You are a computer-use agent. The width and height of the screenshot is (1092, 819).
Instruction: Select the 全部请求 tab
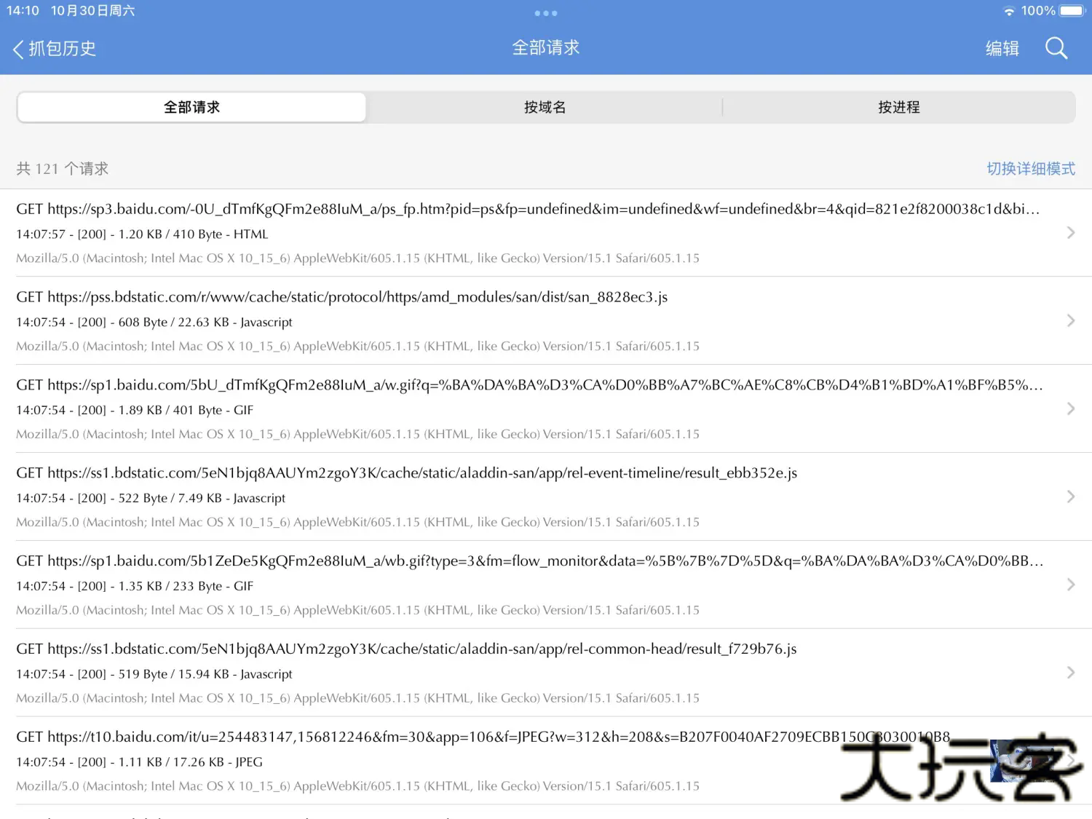click(x=191, y=107)
